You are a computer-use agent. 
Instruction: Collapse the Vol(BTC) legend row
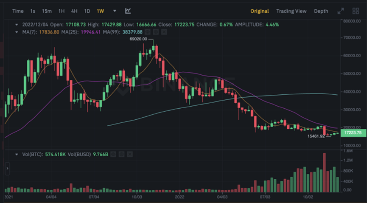17,155
